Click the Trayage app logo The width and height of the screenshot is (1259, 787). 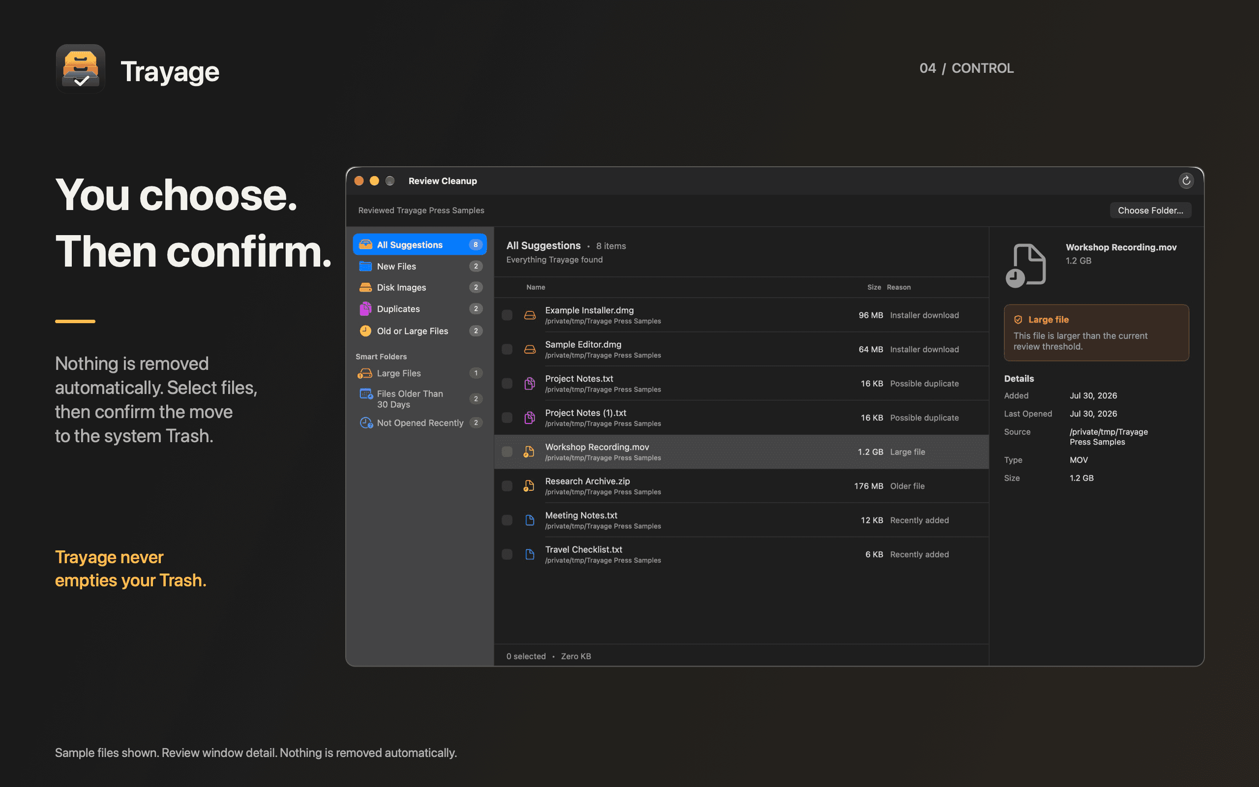81,69
